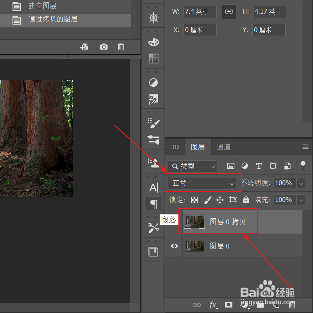Lock image pixels brush icon
The image size is (313, 313).
(208, 200)
